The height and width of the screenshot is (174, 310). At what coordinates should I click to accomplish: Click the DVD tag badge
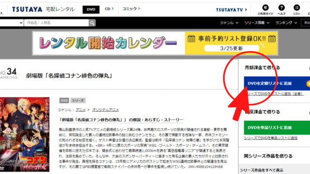tap(64, 101)
